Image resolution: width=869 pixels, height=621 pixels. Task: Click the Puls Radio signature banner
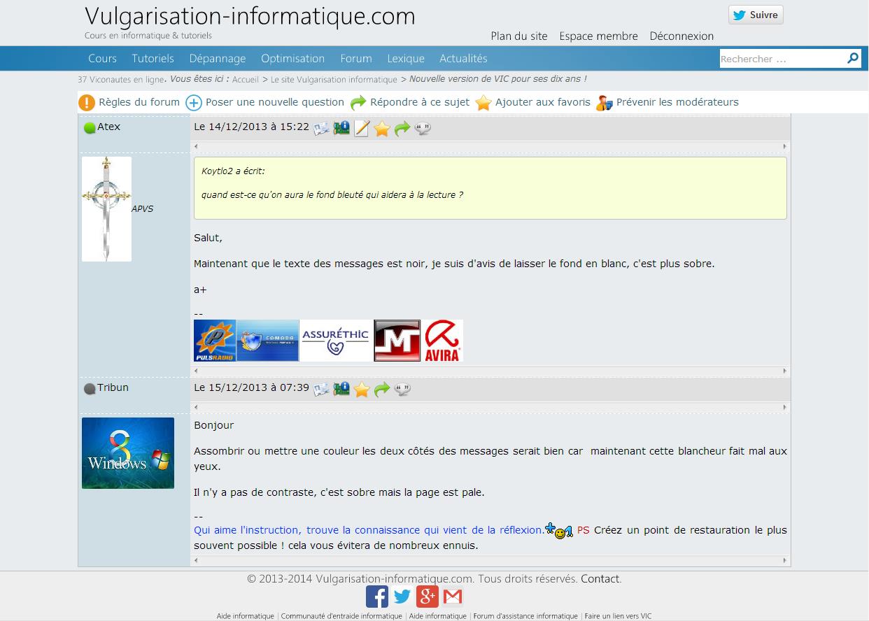tap(215, 341)
